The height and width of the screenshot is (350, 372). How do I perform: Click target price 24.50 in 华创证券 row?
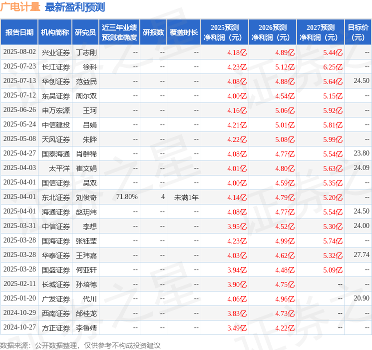[x=362, y=81]
